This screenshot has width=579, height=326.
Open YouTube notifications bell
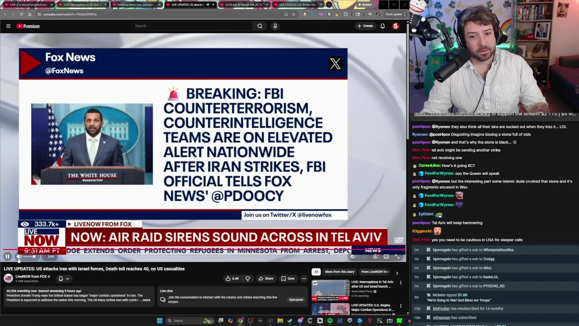[383, 26]
